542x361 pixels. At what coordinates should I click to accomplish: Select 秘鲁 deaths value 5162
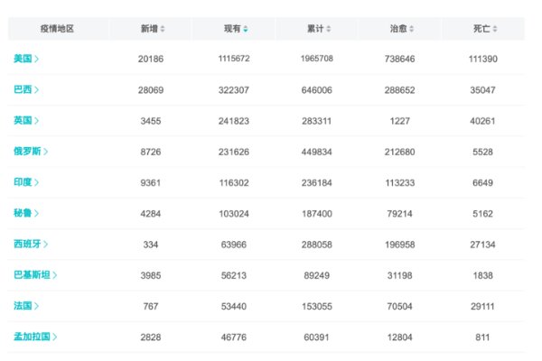[483, 214]
